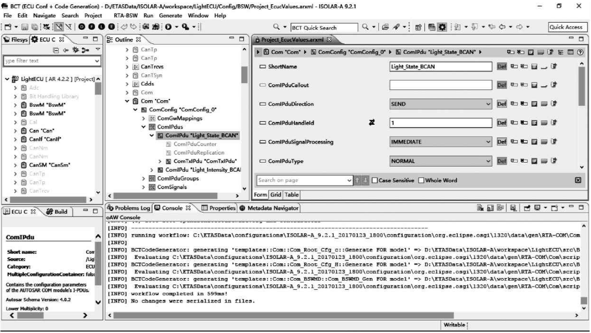This screenshot has height=333, width=591.
Task: Click the BCT Quick Search field
Action: click(325, 27)
